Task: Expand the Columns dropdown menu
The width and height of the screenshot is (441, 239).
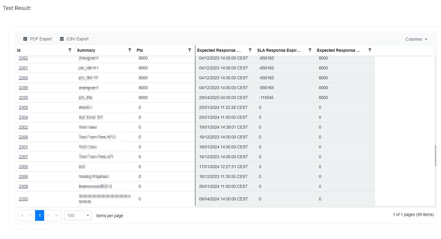Action: (416, 39)
